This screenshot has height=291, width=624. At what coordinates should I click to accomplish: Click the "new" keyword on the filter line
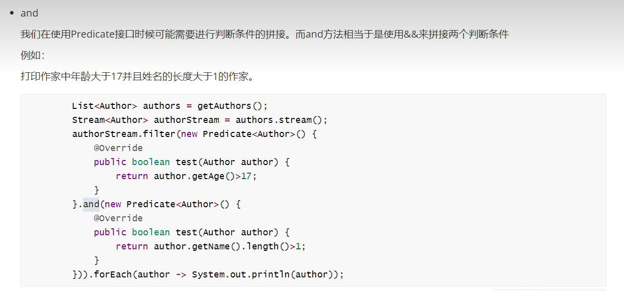[189, 134]
